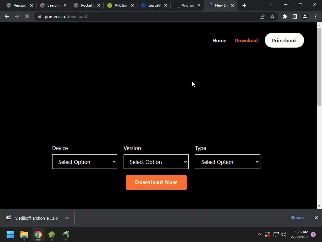
Task: Click the page vertical scrollbar thumb
Action: click(x=319, y=67)
